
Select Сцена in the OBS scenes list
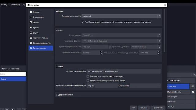(x=13, y=79)
